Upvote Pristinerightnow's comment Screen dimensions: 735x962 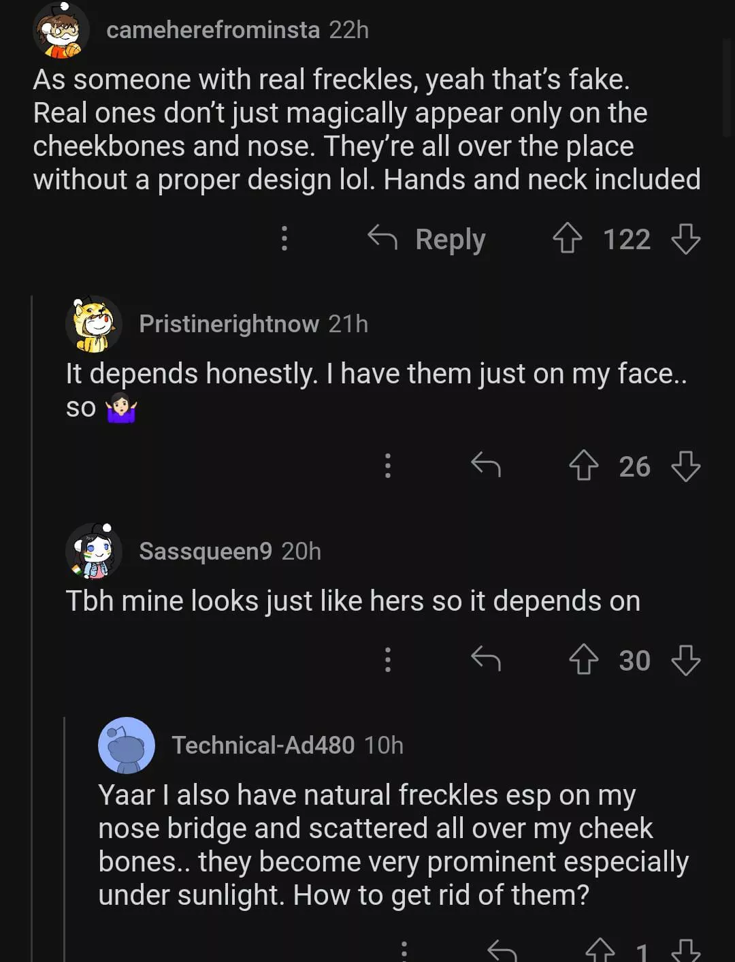point(583,466)
